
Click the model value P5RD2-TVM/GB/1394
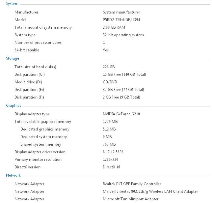[x=121, y=20]
